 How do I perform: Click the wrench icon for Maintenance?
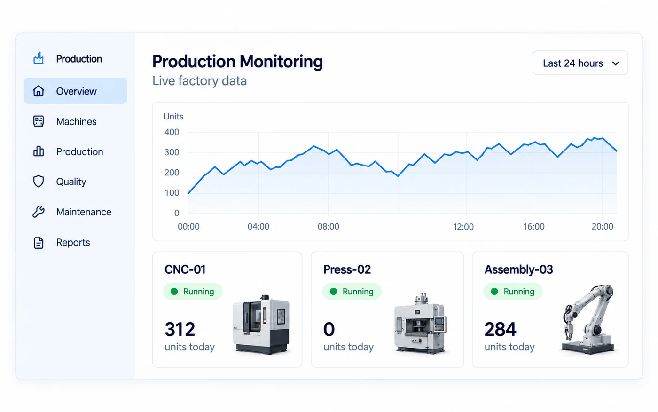point(39,212)
